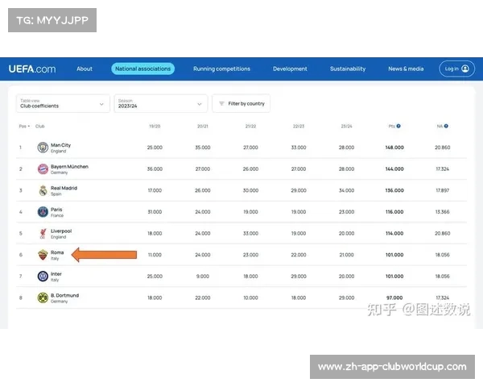Click the Bayern München club crest
483x387 pixels.
coord(43,169)
